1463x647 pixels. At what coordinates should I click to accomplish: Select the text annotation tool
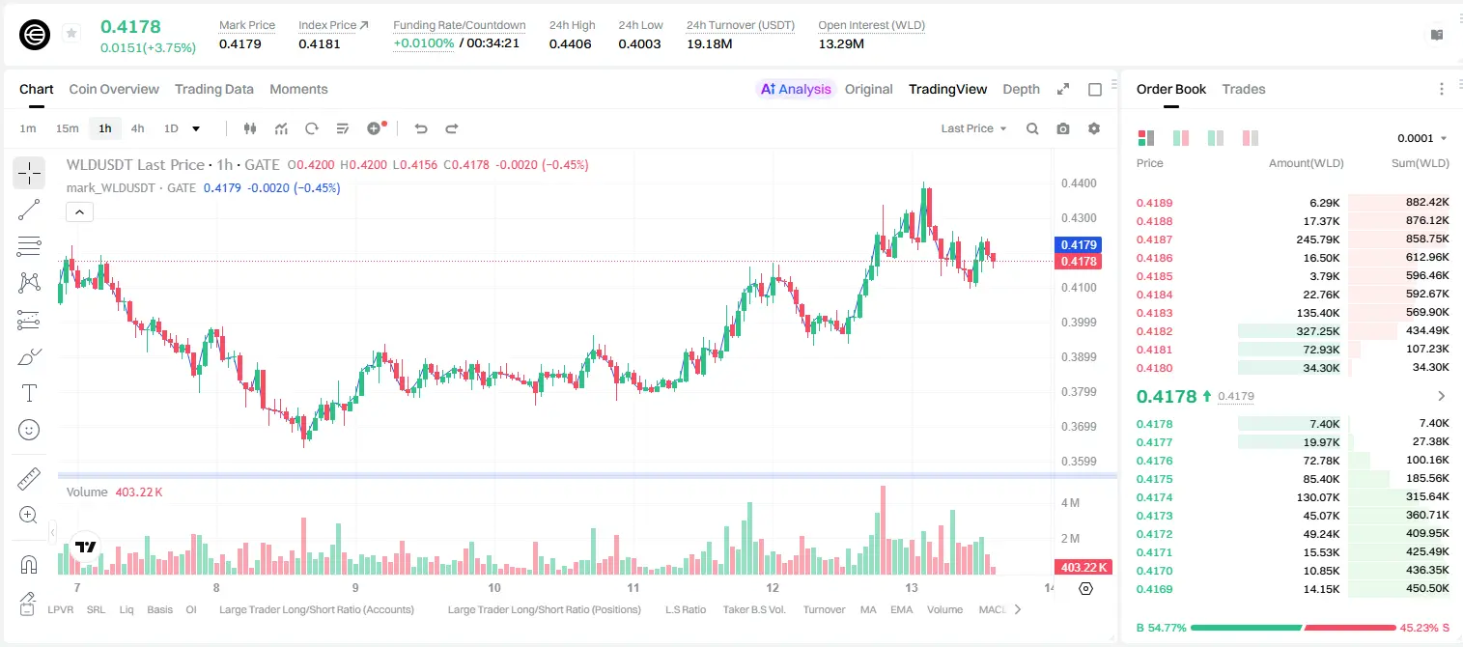(x=29, y=393)
